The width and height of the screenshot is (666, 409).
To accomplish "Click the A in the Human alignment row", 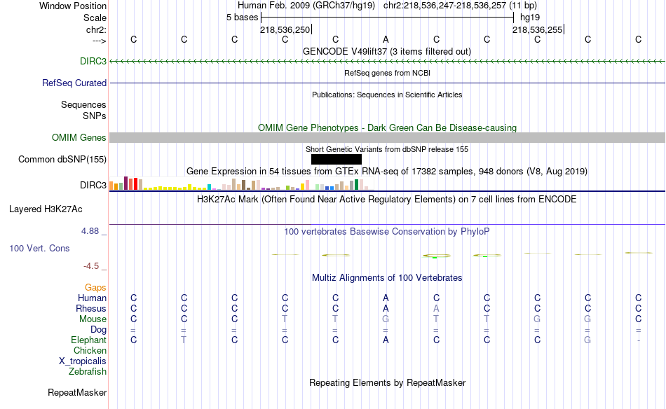I will pyautogui.click(x=386, y=298).
